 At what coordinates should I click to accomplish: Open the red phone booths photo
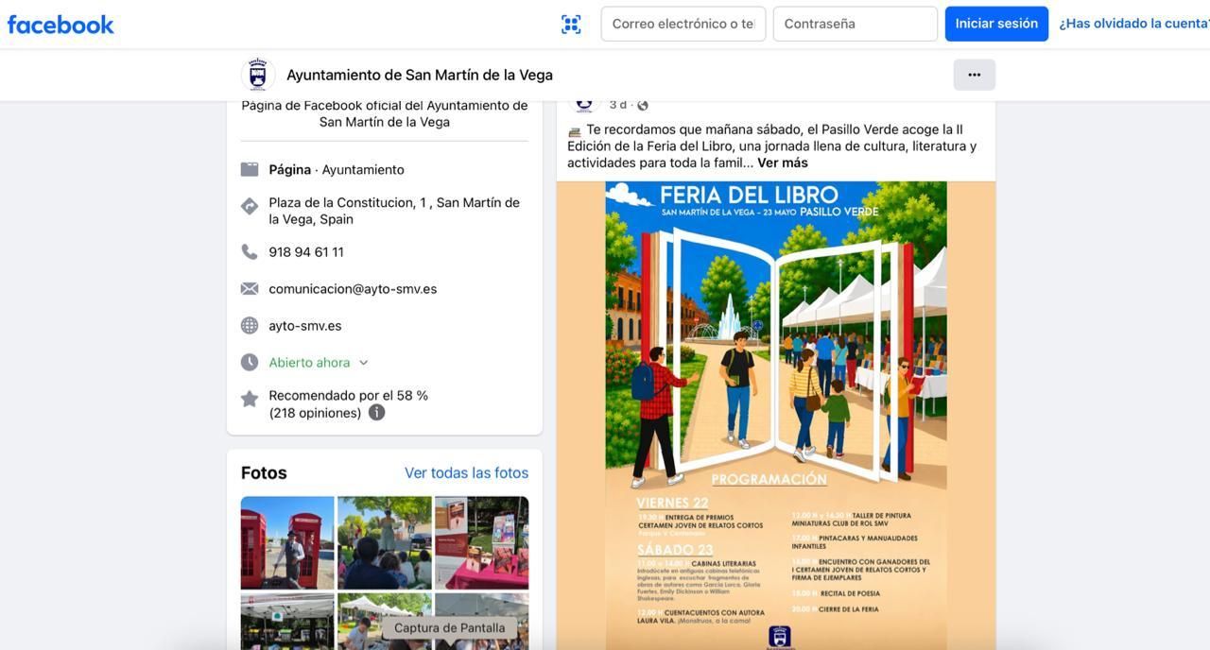[x=287, y=543]
